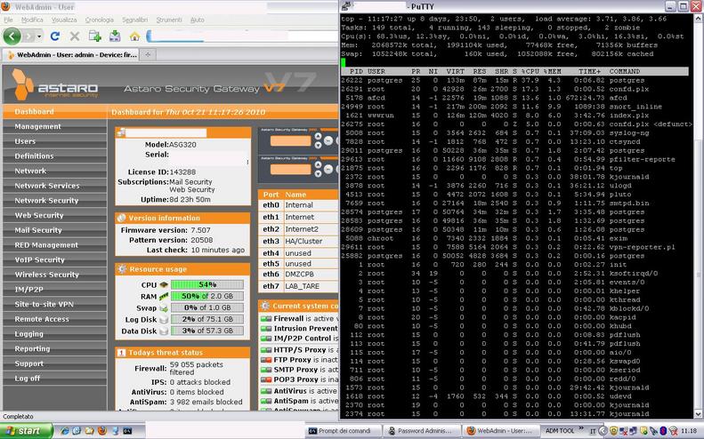This screenshot has height=439, width=704.
Task: Click the SMTP Proxy status indicator
Action: 266,370
